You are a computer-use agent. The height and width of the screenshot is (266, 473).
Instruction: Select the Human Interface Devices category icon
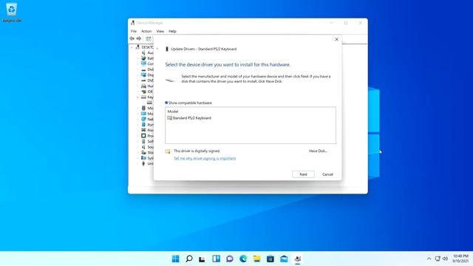tap(143, 86)
